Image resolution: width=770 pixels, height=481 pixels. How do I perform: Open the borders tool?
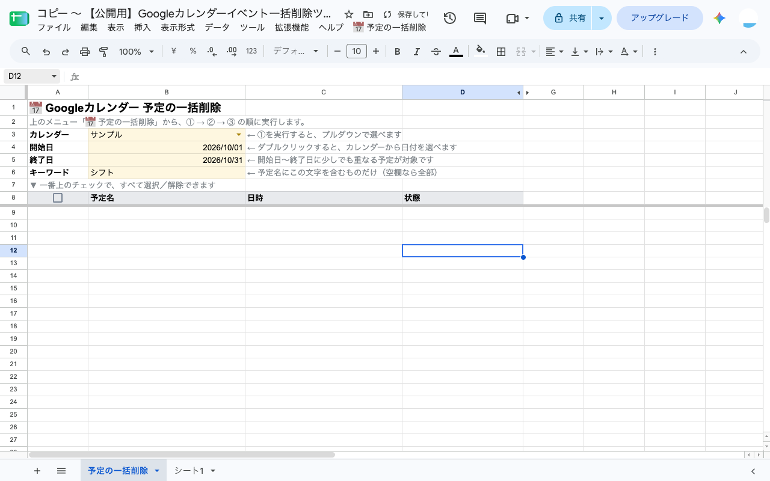pos(500,52)
